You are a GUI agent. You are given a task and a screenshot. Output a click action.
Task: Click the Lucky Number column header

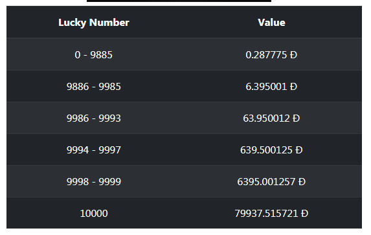click(x=94, y=23)
